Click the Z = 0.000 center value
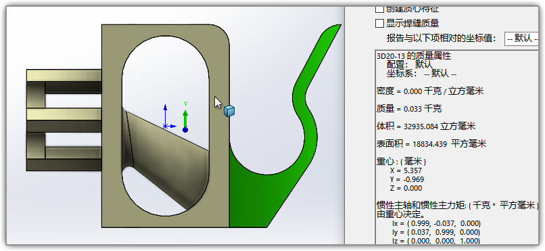Screen dimensions: 545x251 pyautogui.click(x=406, y=189)
